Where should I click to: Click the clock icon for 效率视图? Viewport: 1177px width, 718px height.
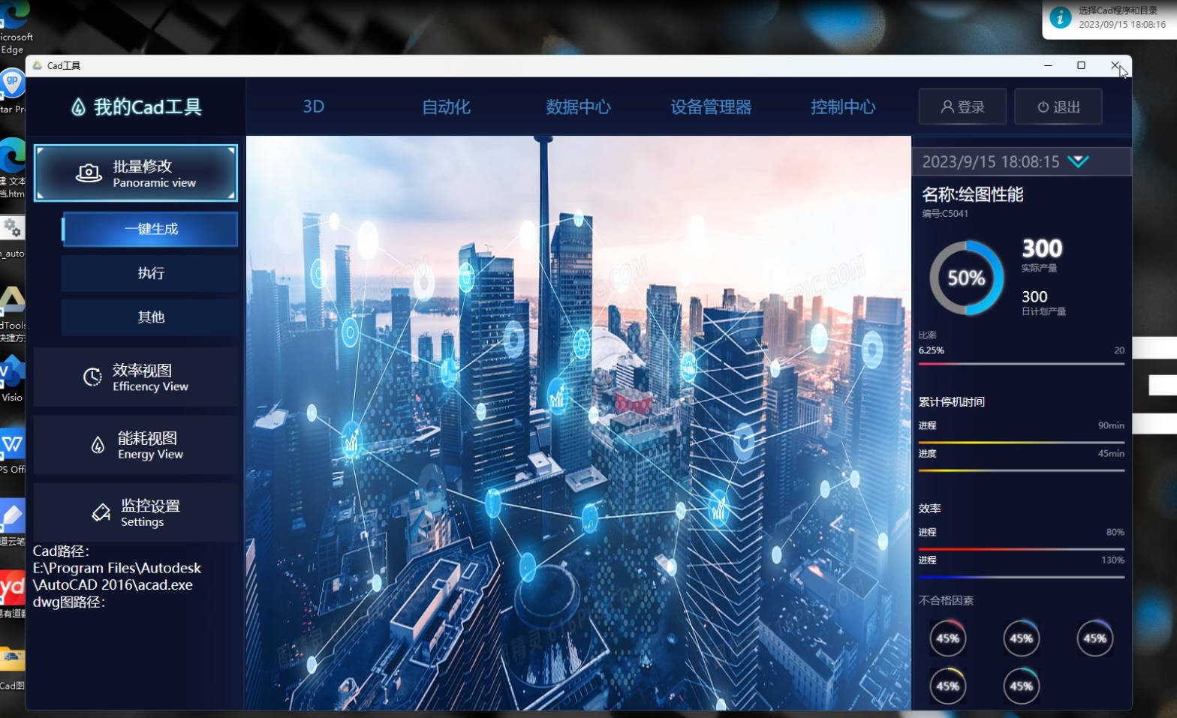click(92, 377)
